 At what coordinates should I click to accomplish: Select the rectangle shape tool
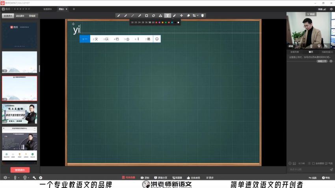147,16
